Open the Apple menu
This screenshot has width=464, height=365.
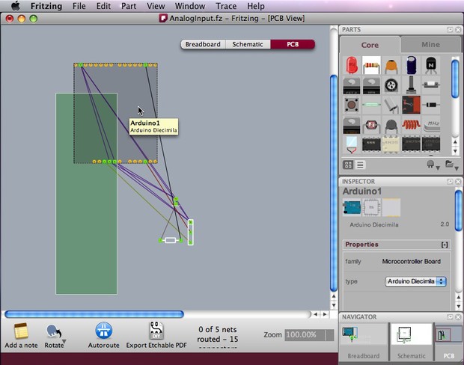point(16,6)
